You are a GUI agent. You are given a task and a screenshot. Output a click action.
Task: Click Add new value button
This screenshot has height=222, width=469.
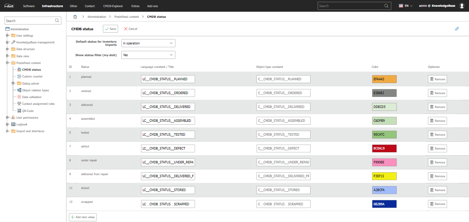click(83, 217)
